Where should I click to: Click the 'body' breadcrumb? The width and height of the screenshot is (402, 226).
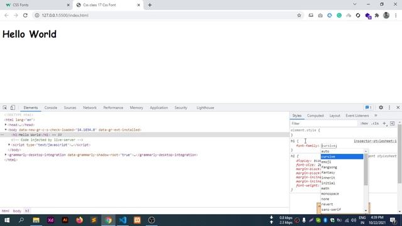coord(17,211)
